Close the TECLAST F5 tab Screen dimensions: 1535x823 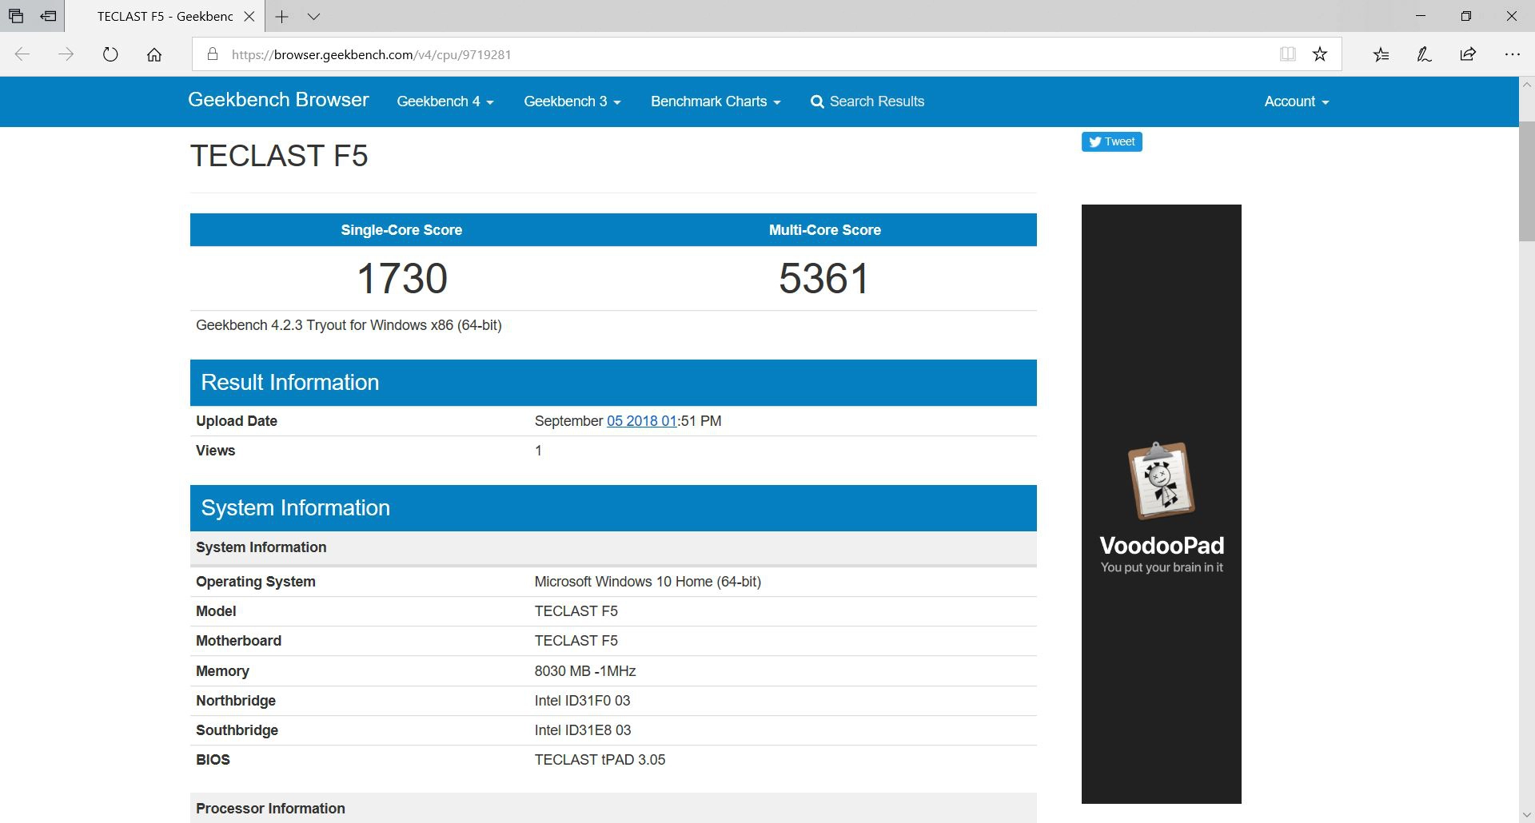[249, 16]
